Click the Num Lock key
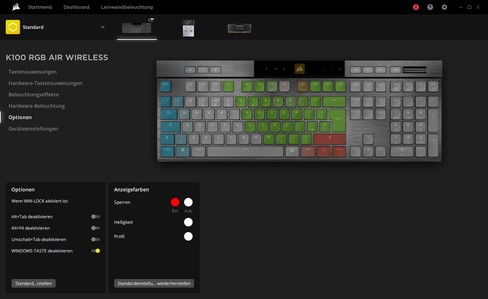Image resolution: width=488 pixels, height=299 pixels. pyautogui.click(x=396, y=102)
